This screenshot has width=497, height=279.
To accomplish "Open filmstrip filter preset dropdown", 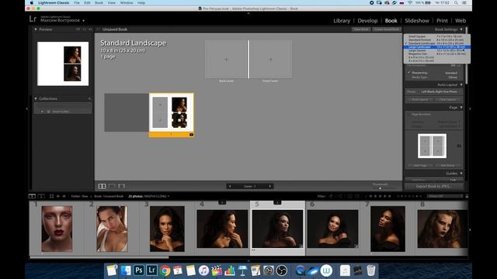I will pyautogui.click(x=445, y=196).
